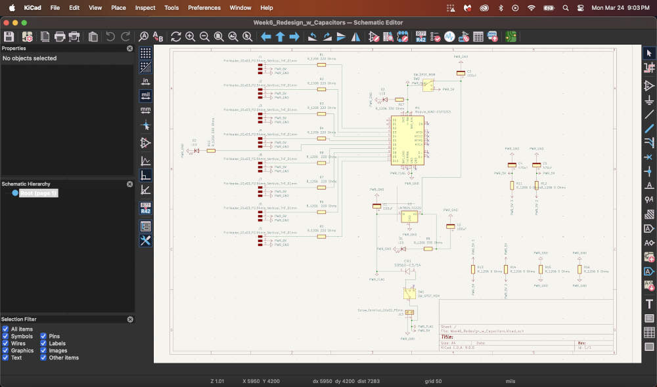The width and height of the screenshot is (657, 387).
Task: Activate the zoom to selection tool
Action: tap(248, 37)
